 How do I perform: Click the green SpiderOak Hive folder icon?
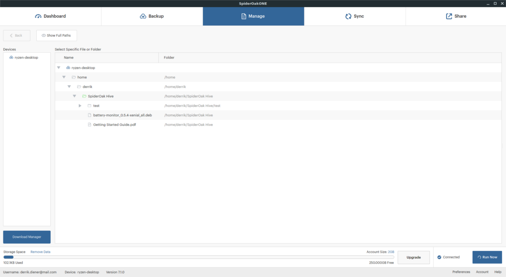[84, 96]
